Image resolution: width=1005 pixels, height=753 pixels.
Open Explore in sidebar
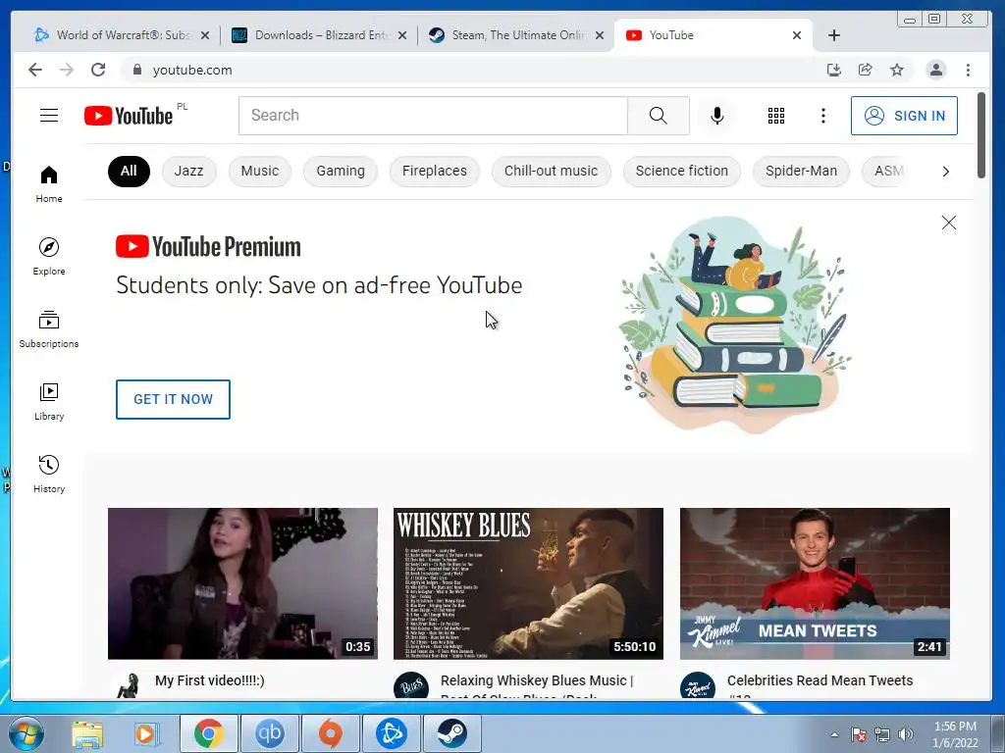49,256
